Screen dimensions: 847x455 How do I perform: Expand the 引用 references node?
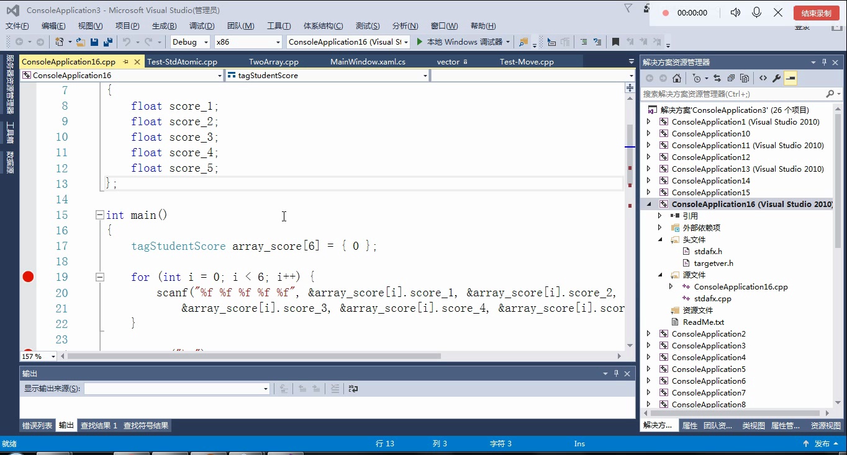pyautogui.click(x=660, y=216)
